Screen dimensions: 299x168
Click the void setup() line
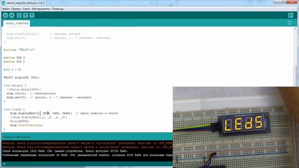[15, 85]
